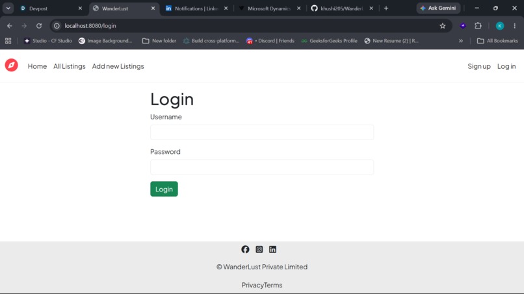Image resolution: width=524 pixels, height=294 pixels.
Task: Expand the tab search dropdown arrow
Action: [8, 8]
